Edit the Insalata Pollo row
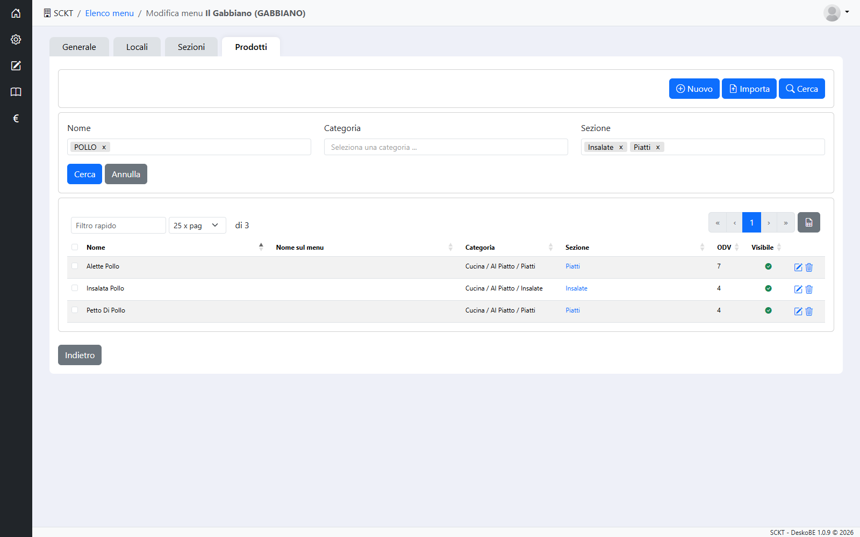 798,289
